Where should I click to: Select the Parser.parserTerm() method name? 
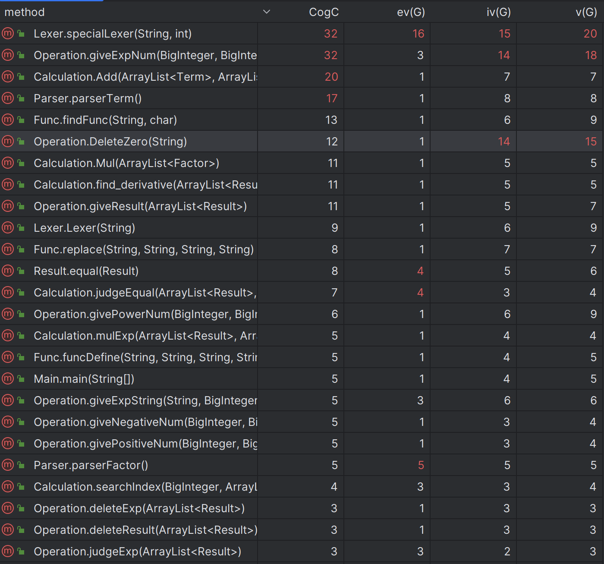click(88, 98)
